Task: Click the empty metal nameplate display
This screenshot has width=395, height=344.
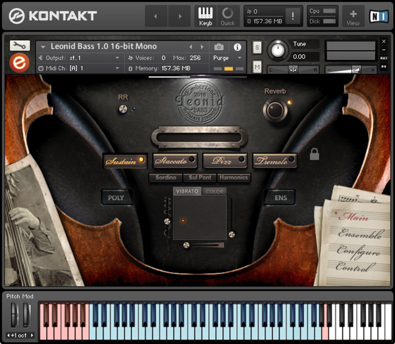Action: click(x=199, y=138)
